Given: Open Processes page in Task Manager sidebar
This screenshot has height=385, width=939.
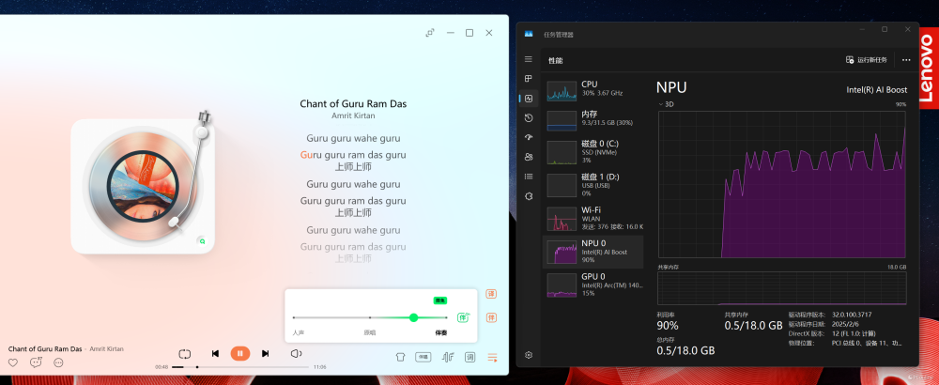Looking at the screenshot, I should pyautogui.click(x=528, y=79).
